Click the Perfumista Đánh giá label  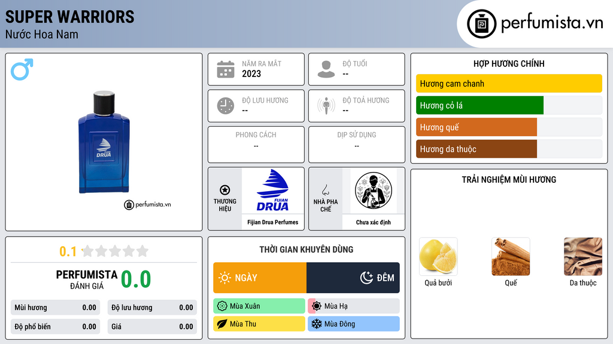pos(86,279)
